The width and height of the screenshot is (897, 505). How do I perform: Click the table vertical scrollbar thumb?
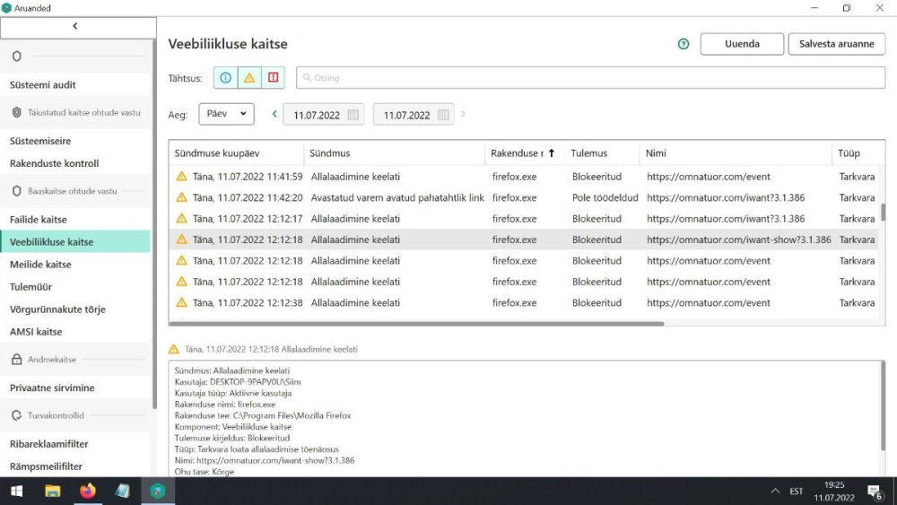[x=883, y=213]
